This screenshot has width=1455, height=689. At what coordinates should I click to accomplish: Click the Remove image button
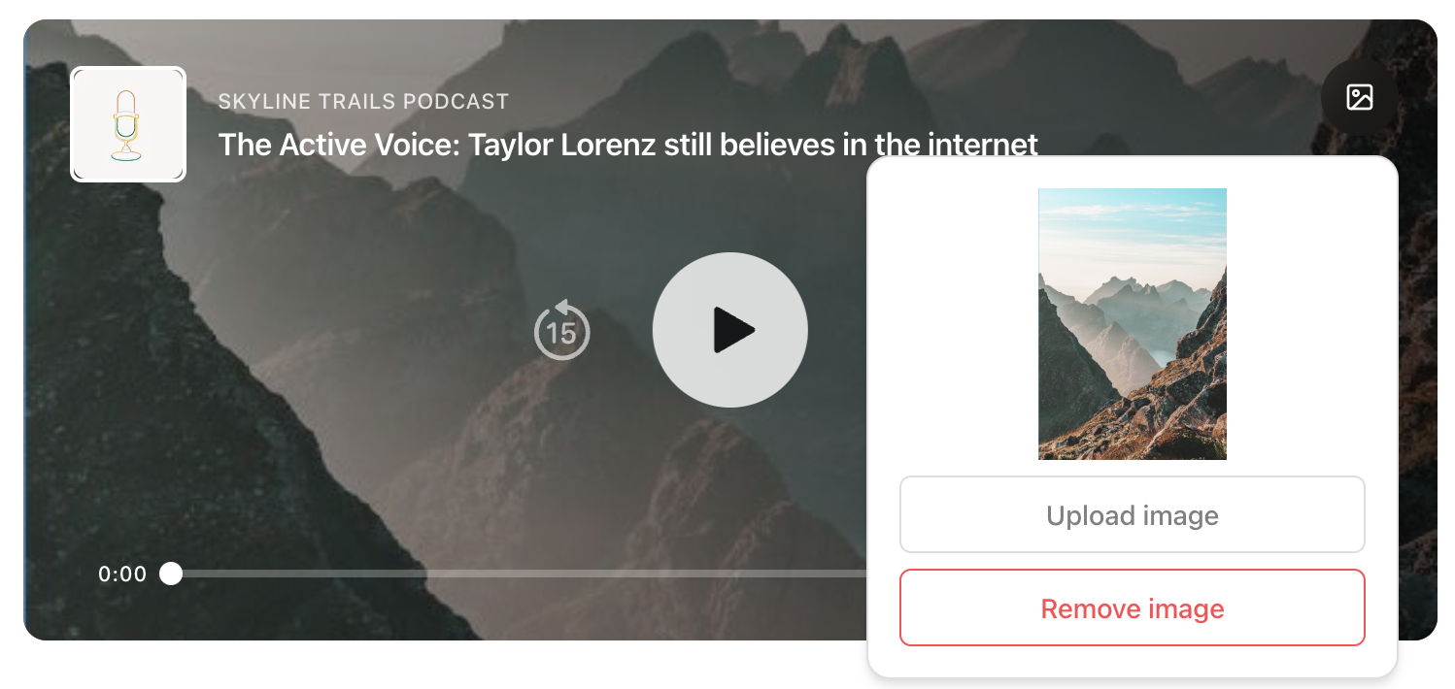1133,607
